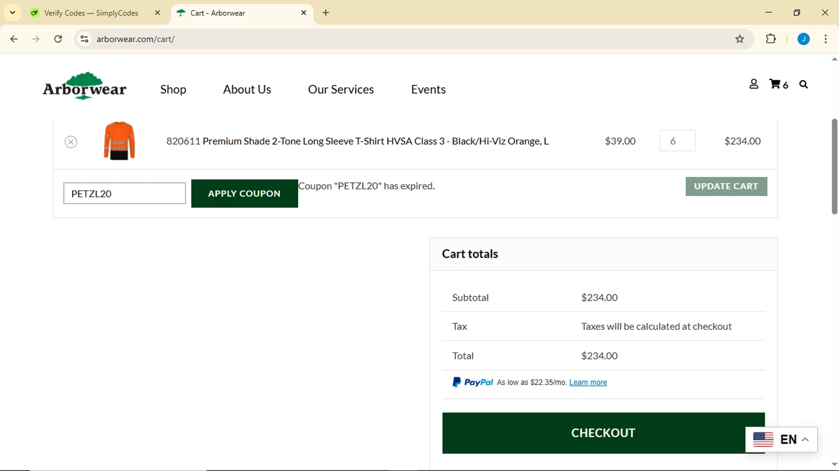
Task: Reload the current page
Action: (58, 39)
